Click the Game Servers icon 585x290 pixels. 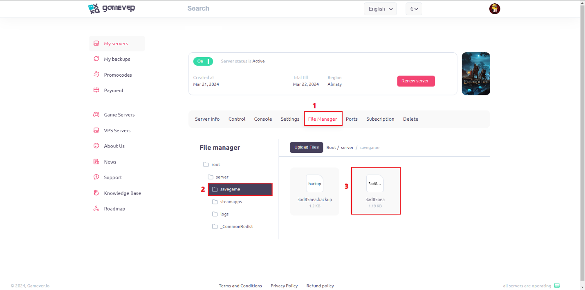[96, 115]
